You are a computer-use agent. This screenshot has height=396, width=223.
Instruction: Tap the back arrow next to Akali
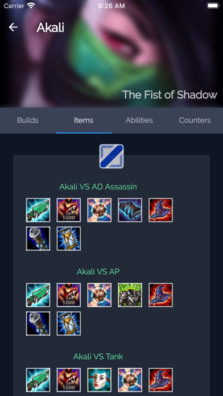[x=13, y=27]
